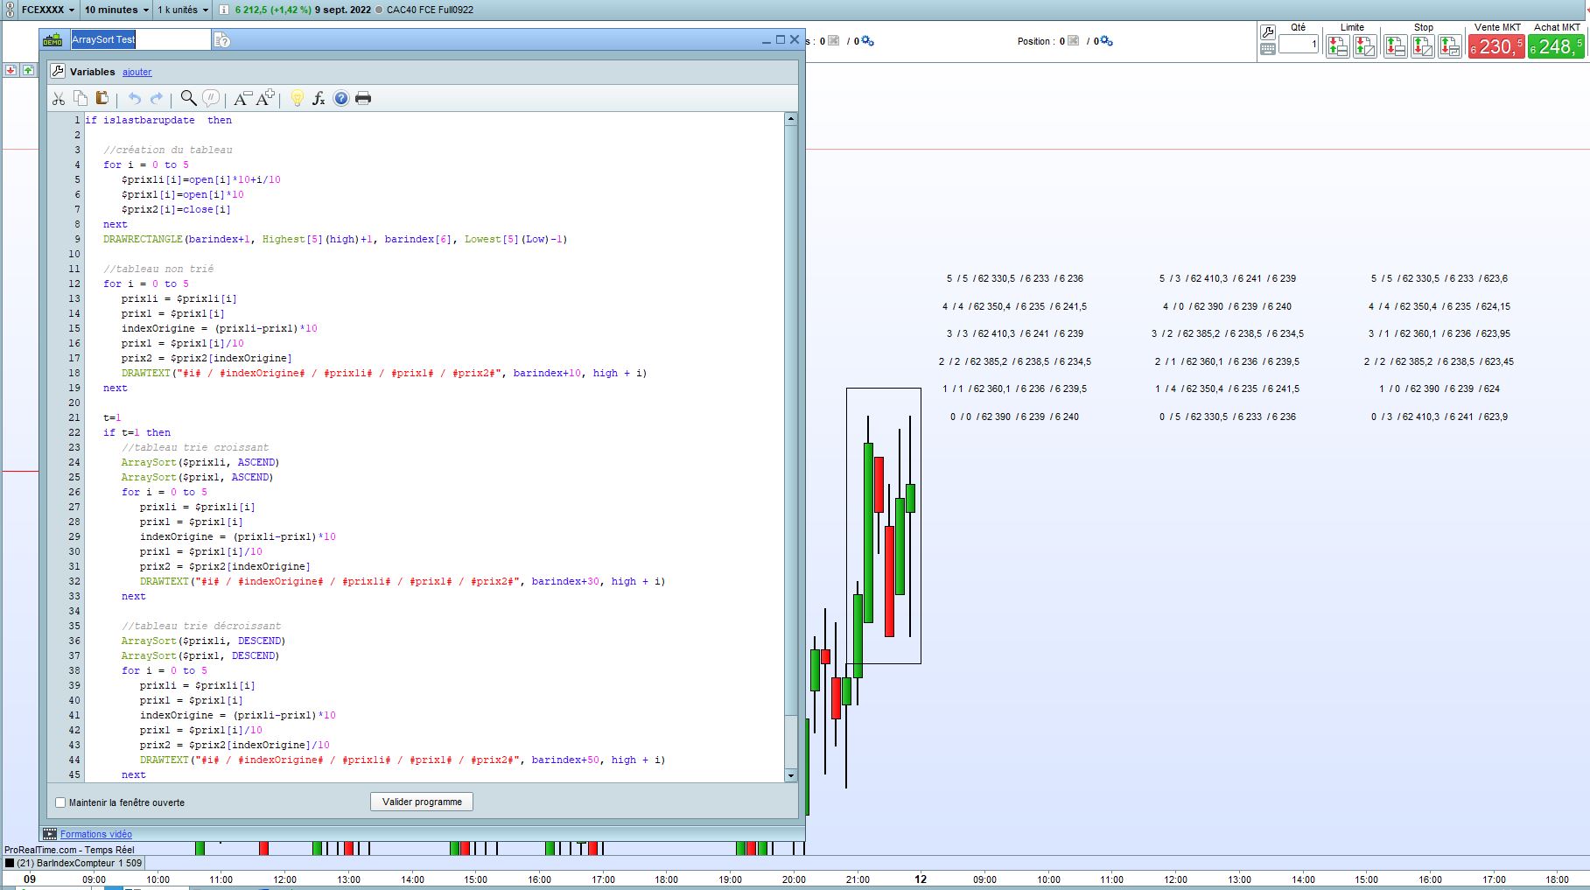Click the DEMO indicator icon

click(x=53, y=39)
